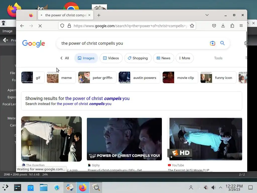Open the clock and date calendar
This screenshot has height=193, width=257.
(234, 187)
